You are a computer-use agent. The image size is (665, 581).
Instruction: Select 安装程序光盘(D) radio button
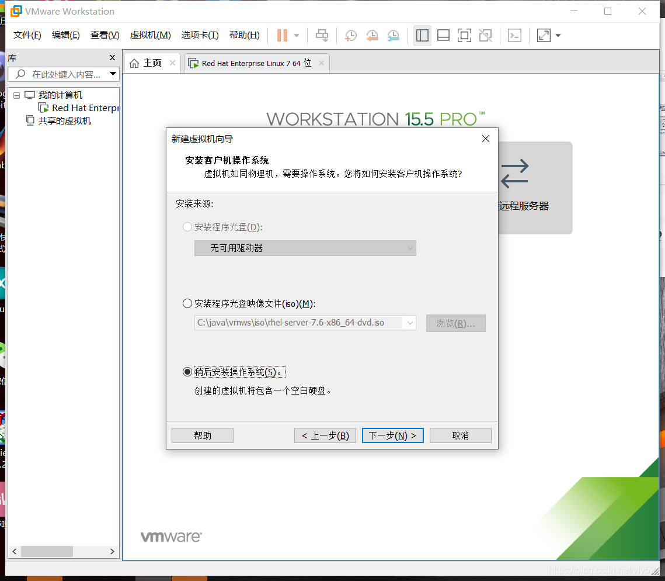pos(187,227)
